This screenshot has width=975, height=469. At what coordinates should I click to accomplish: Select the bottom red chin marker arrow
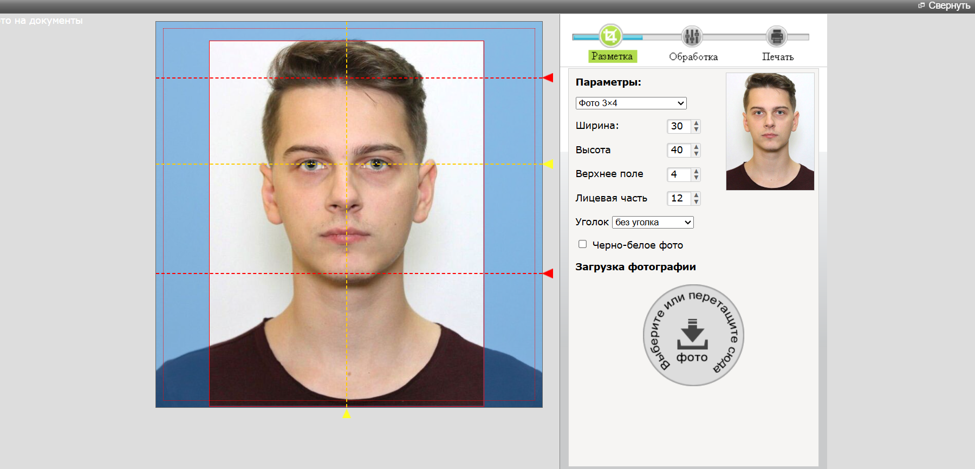548,273
